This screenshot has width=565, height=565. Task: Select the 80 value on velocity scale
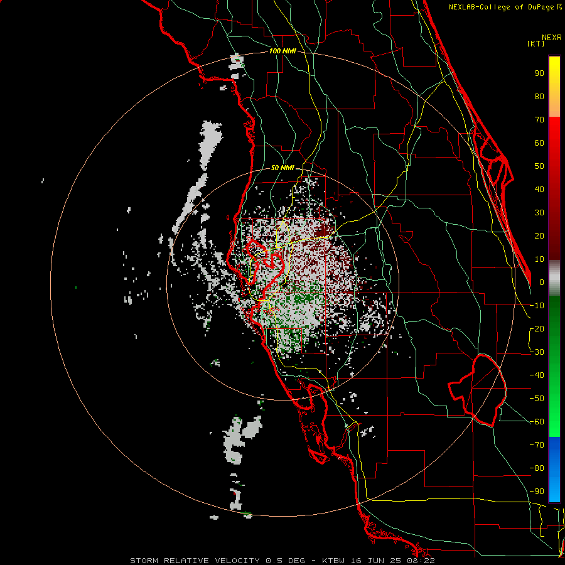click(539, 96)
